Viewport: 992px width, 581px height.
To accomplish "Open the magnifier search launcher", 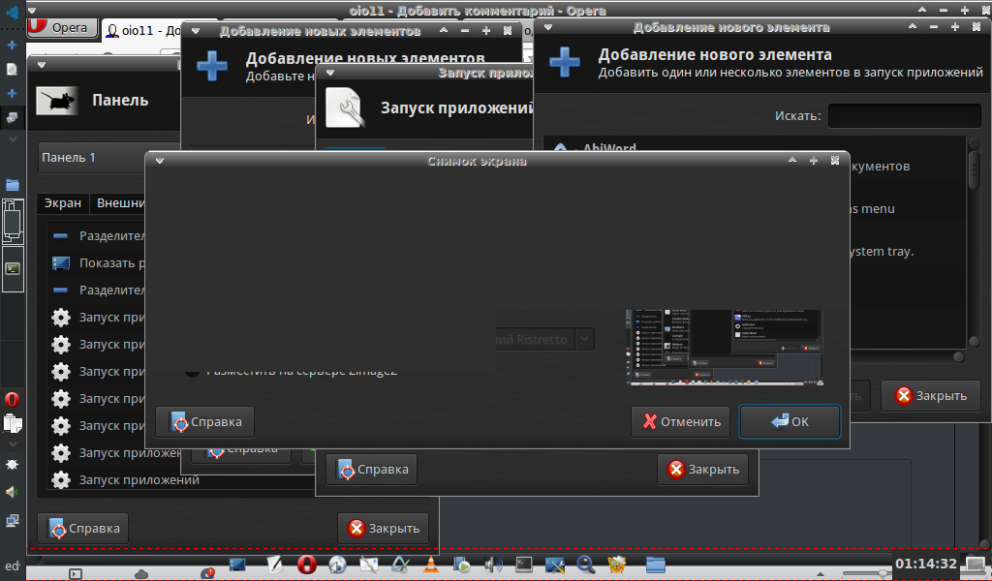I will point(586,564).
